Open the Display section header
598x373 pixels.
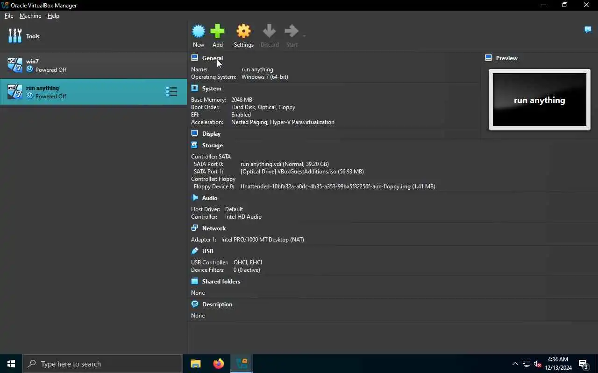(211, 134)
